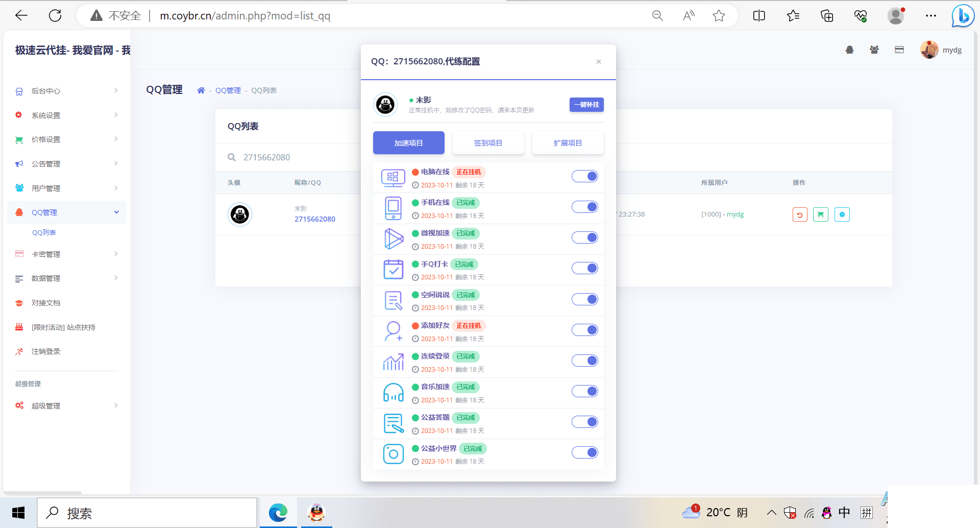Toggle the 公益小世界 switch
980x528 pixels.
(585, 452)
